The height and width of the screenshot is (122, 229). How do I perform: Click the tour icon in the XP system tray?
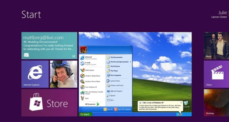[x=180, y=114]
